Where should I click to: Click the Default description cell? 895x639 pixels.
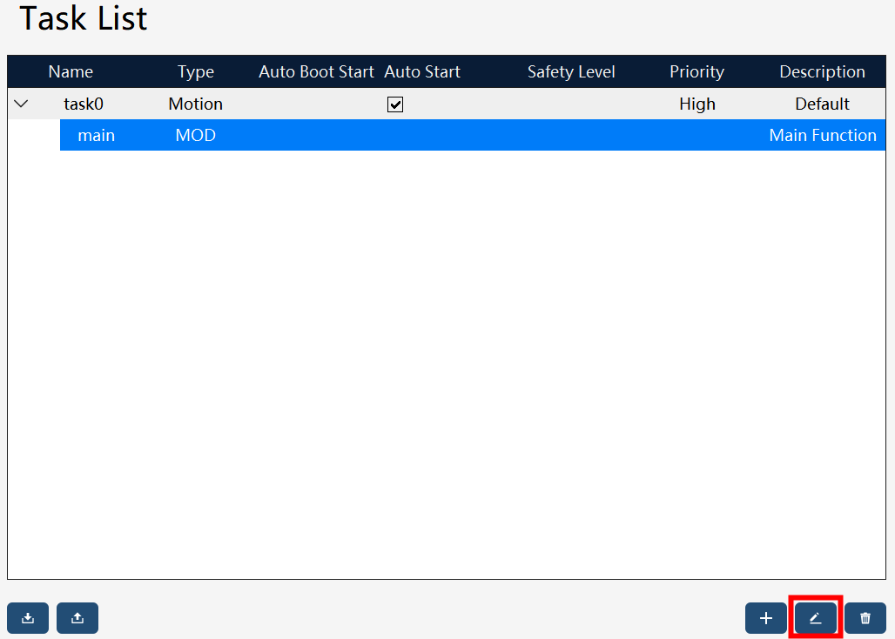(823, 104)
